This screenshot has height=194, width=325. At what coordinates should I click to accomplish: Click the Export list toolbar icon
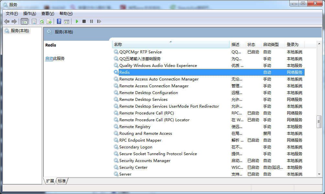click(x=49, y=21)
